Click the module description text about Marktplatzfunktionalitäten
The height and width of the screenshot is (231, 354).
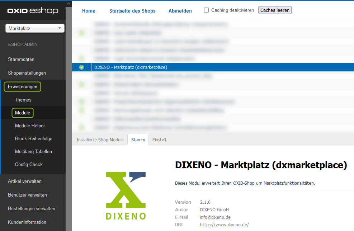click(245, 183)
